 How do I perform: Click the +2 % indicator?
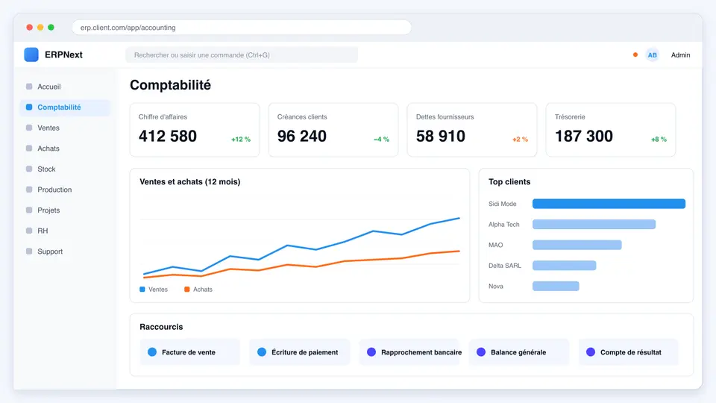(x=520, y=140)
